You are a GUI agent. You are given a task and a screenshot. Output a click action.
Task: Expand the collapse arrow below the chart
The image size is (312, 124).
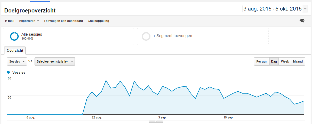(156, 121)
